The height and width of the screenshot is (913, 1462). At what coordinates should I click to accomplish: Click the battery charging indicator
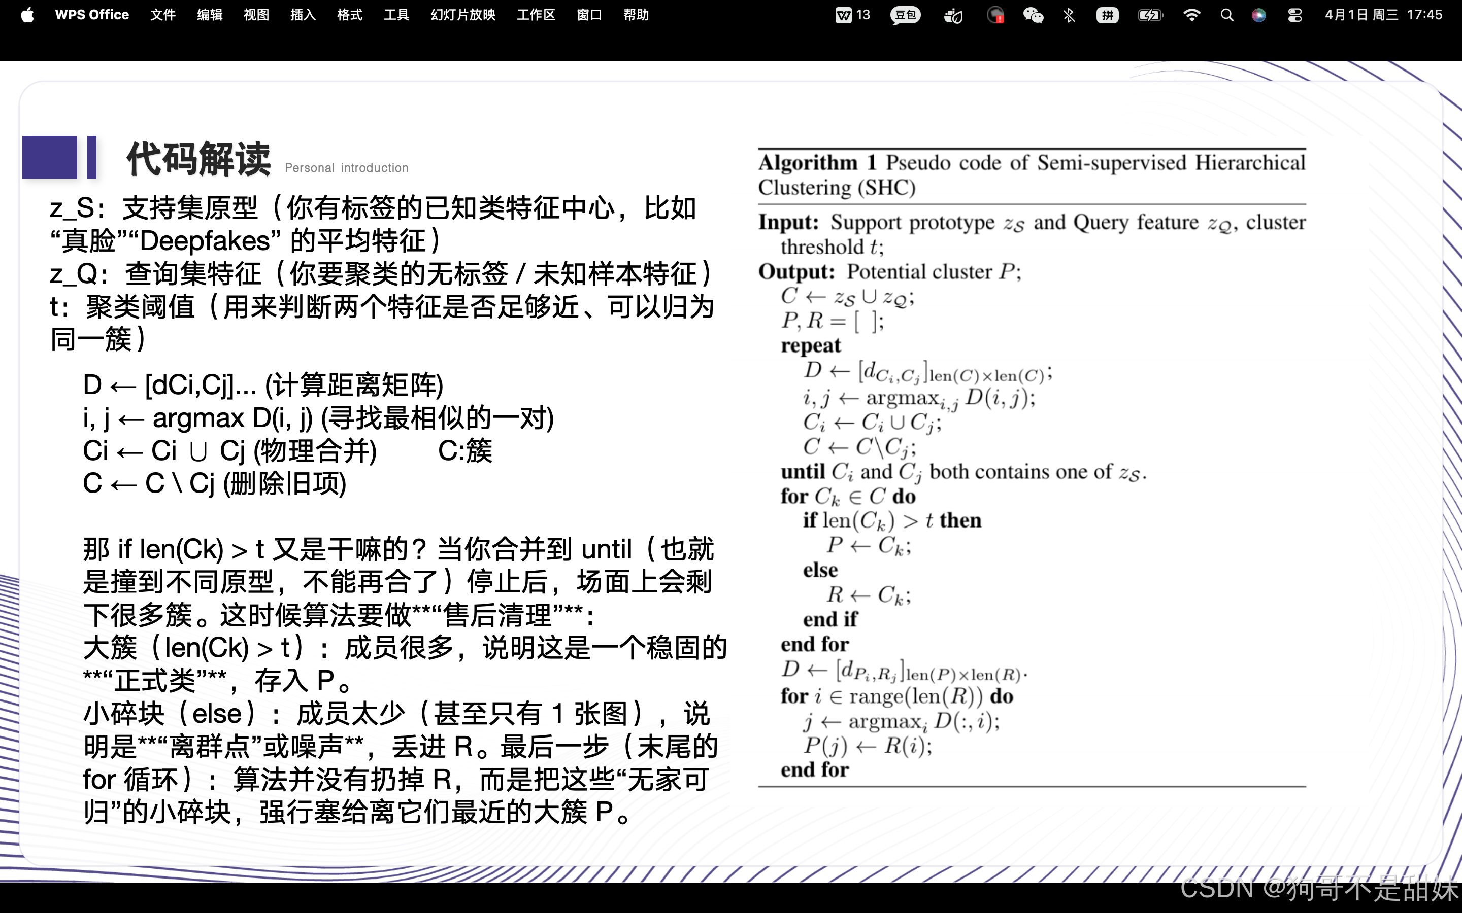(1150, 15)
